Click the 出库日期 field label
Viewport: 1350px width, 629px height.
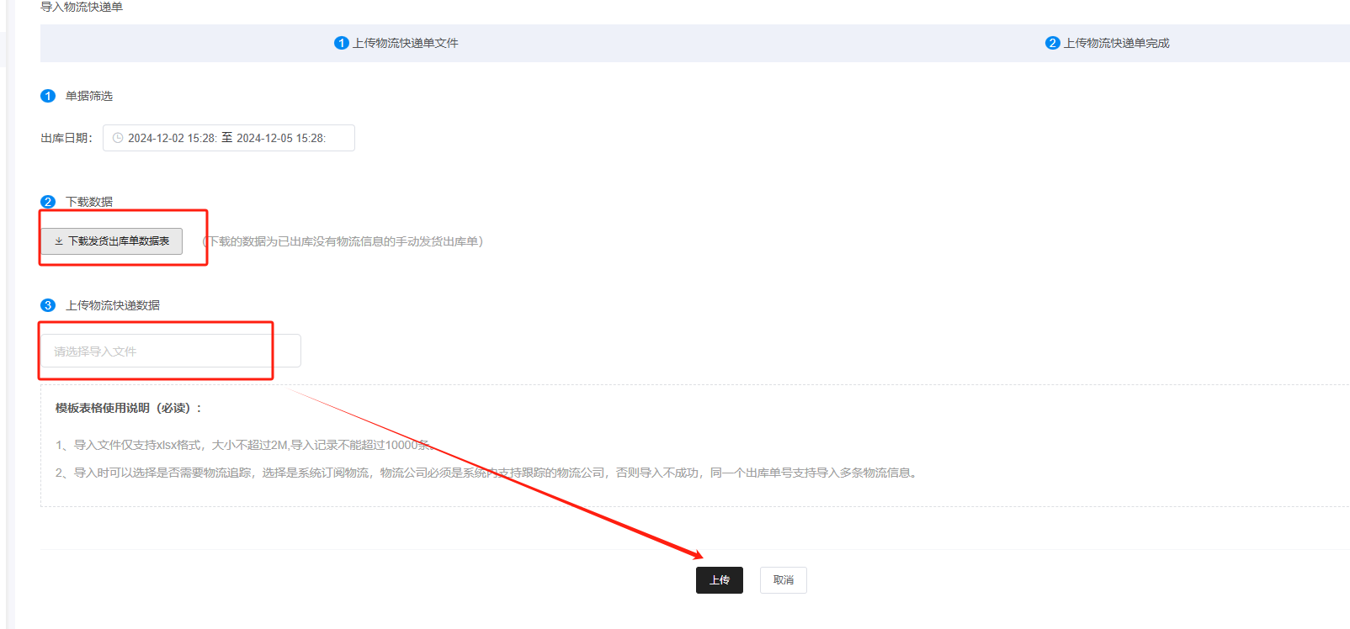tap(66, 138)
